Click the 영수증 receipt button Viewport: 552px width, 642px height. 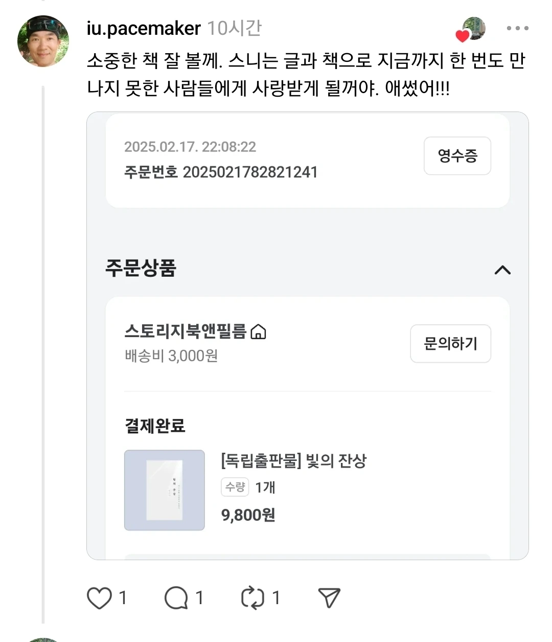tap(457, 156)
